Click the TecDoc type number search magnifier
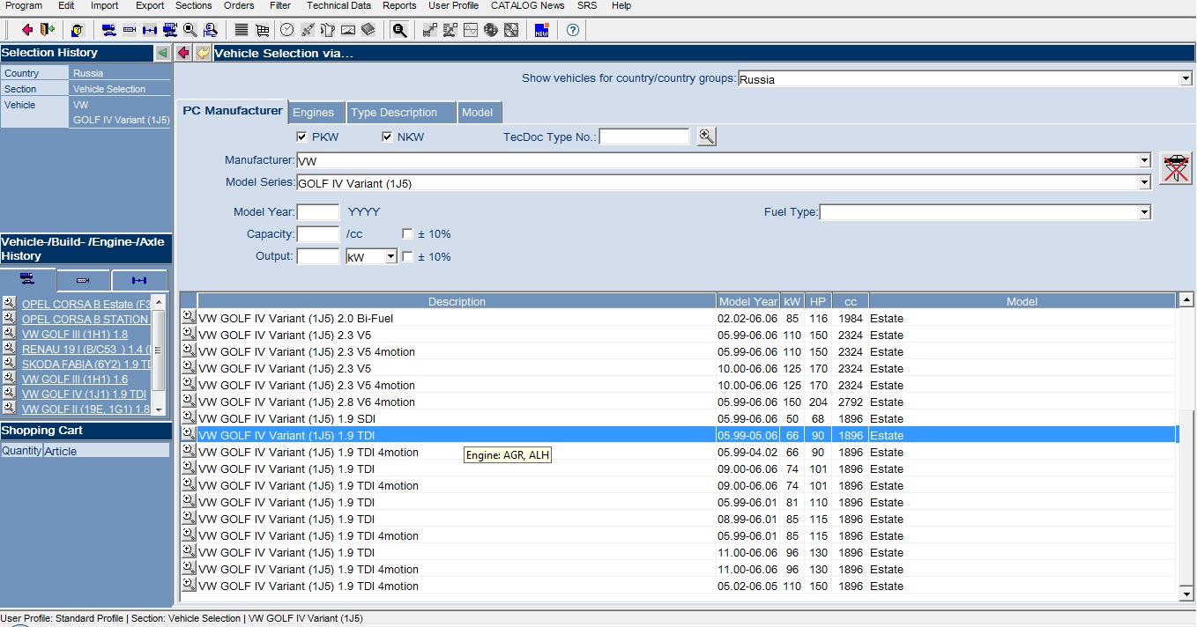Screen dimensions: 1197x627 coord(706,136)
